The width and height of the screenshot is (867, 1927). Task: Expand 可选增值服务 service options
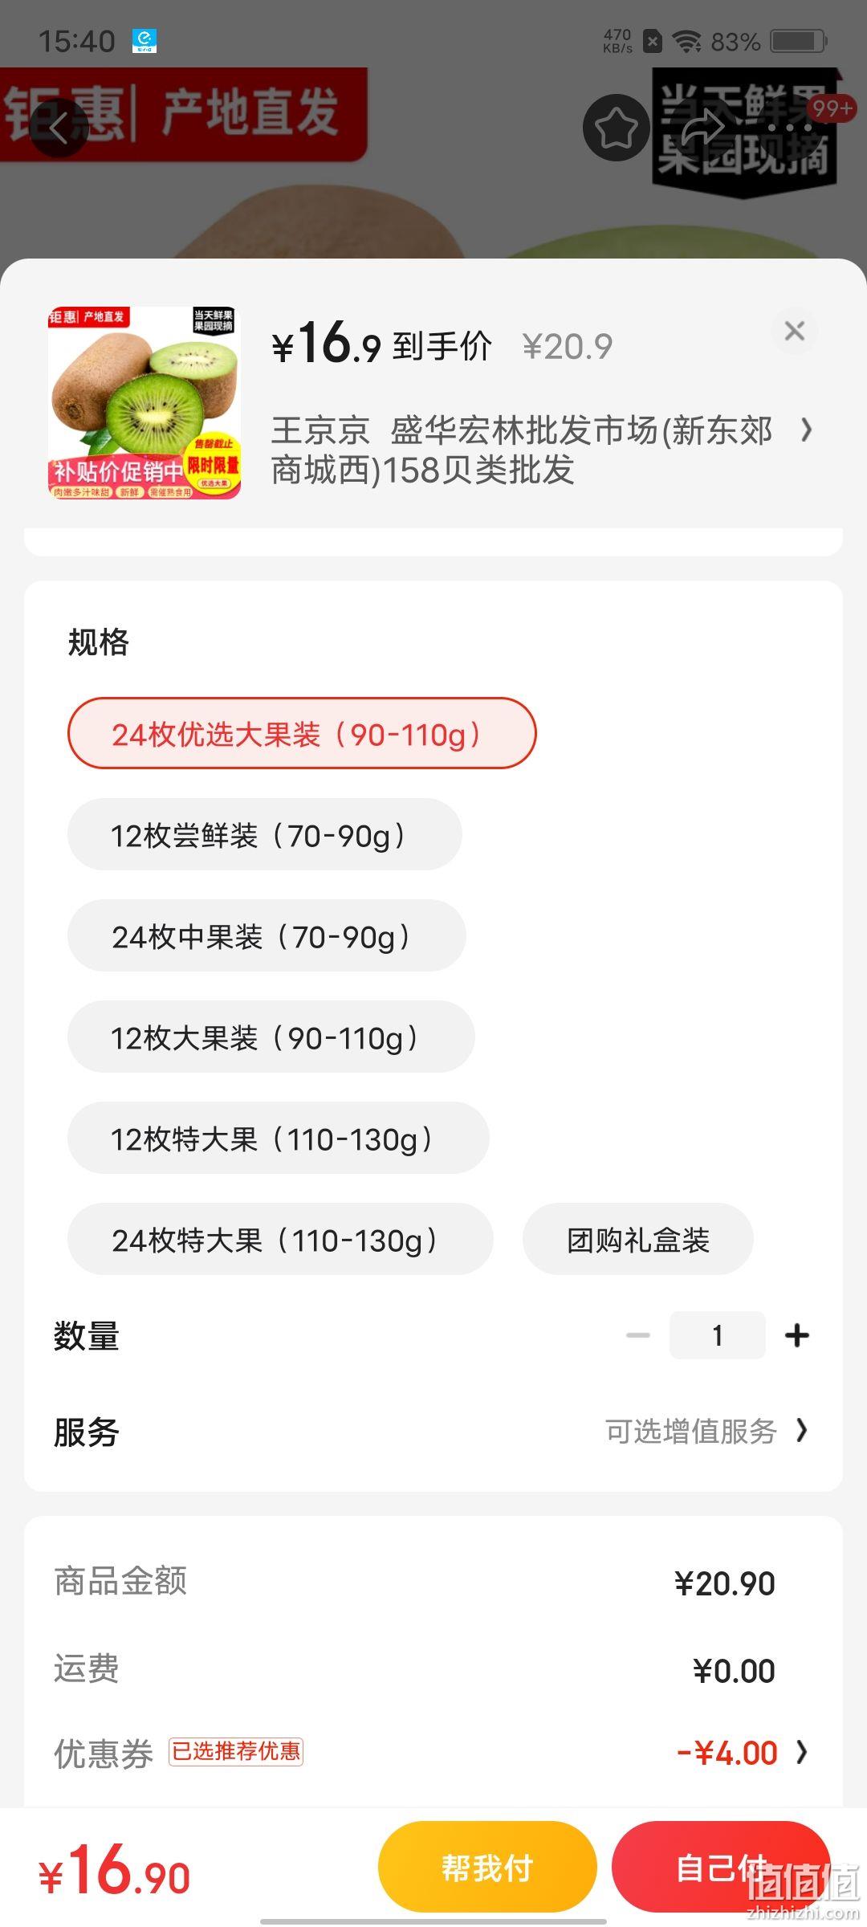[706, 1431]
